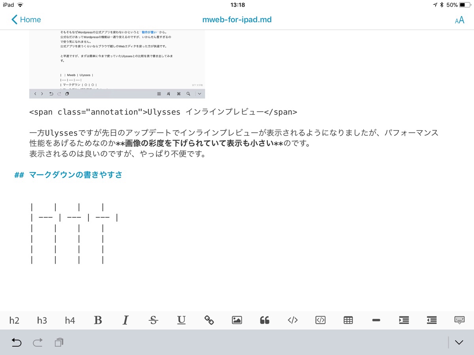Viewport: 474px width, 355px height.
Task: Insert a horizontal rule
Action: tap(376, 320)
